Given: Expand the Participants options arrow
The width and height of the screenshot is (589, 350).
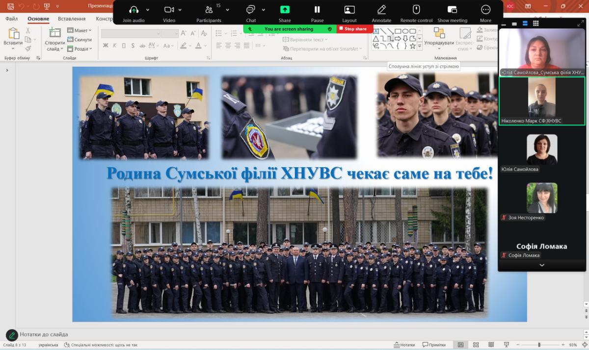Looking at the screenshot, I should (x=228, y=10).
